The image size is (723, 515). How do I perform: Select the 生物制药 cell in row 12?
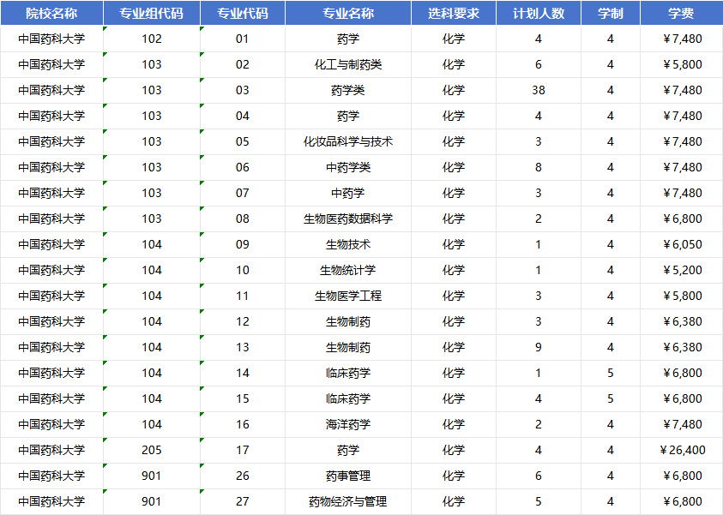[x=348, y=321]
